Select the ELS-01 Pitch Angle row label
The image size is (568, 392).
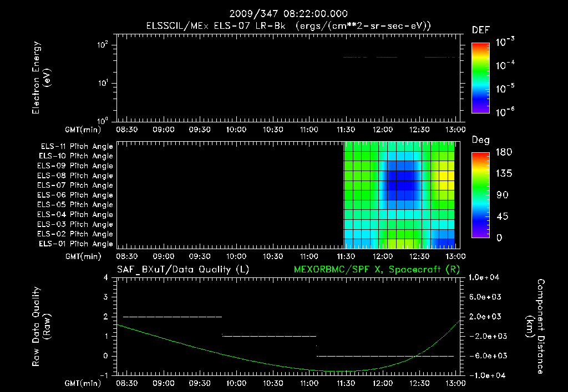pyautogui.click(x=75, y=244)
